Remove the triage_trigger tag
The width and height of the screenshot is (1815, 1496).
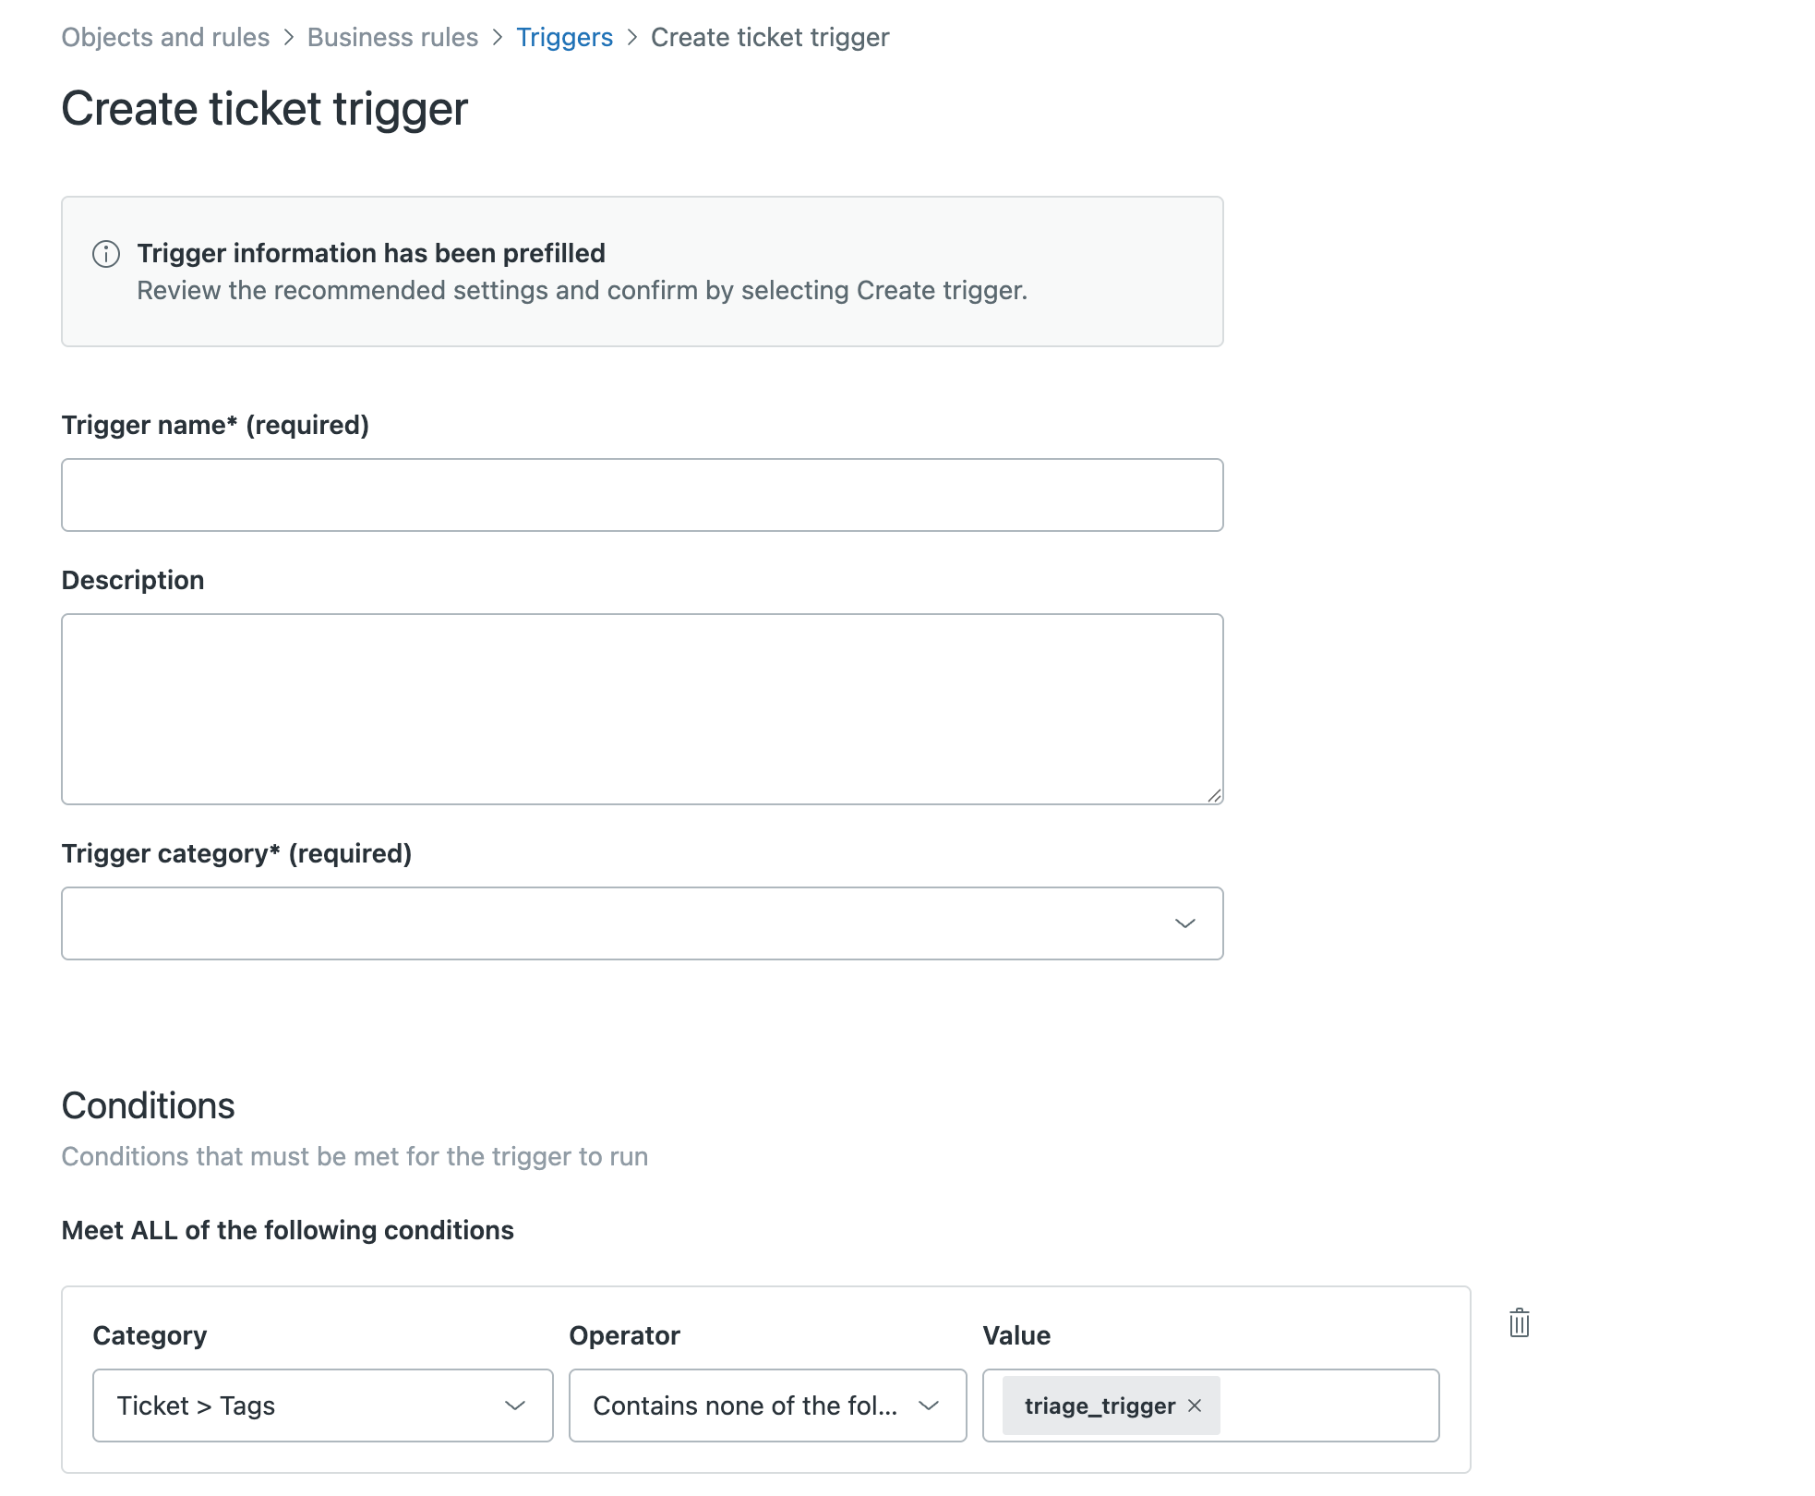[1195, 1405]
